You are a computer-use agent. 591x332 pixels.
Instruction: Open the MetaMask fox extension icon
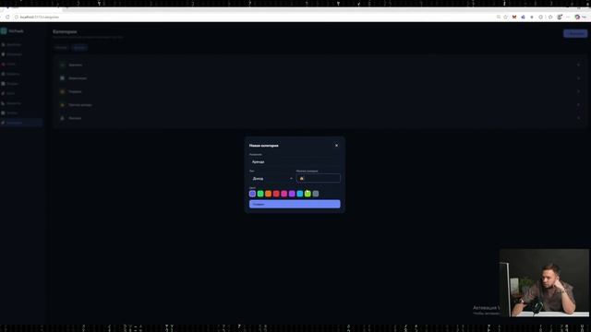click(514, 17)
